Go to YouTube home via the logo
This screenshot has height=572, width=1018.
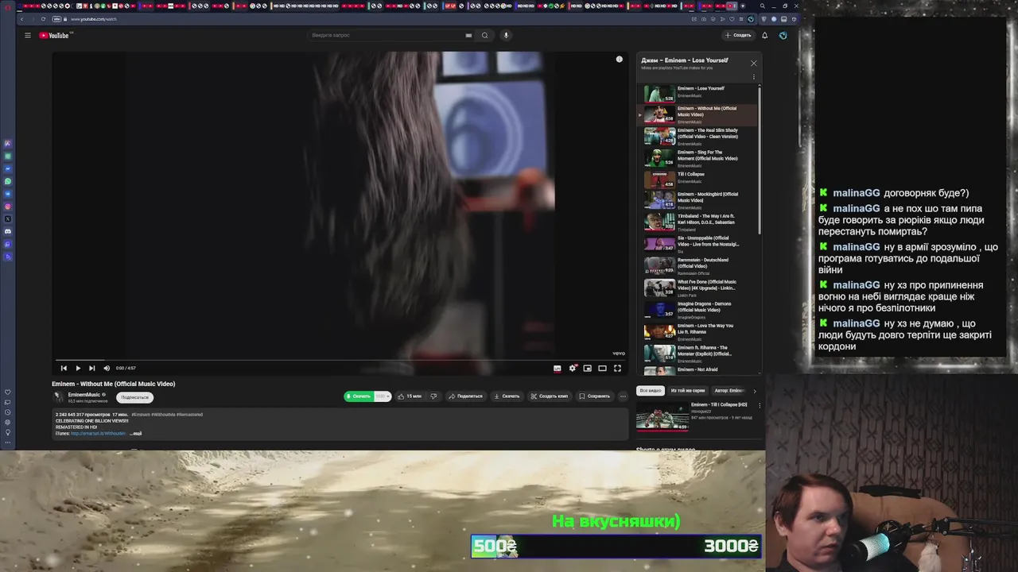click(x=55, y=35)
